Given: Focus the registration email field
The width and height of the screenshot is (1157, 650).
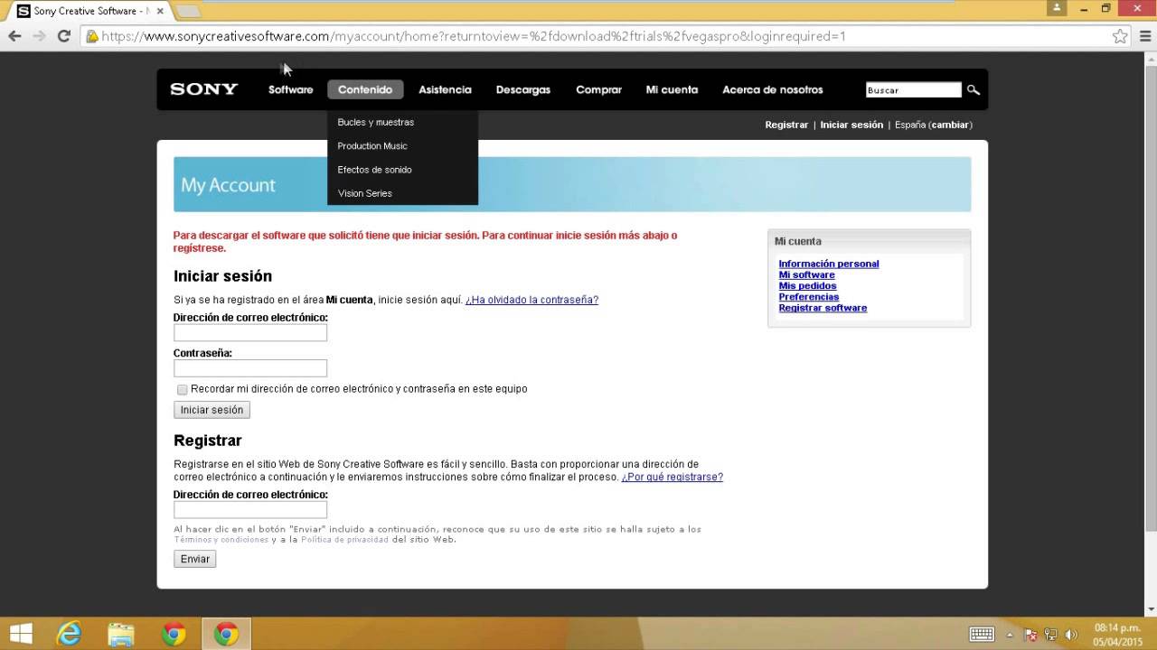Looking at the screenshot, I should tap(250, 510).
